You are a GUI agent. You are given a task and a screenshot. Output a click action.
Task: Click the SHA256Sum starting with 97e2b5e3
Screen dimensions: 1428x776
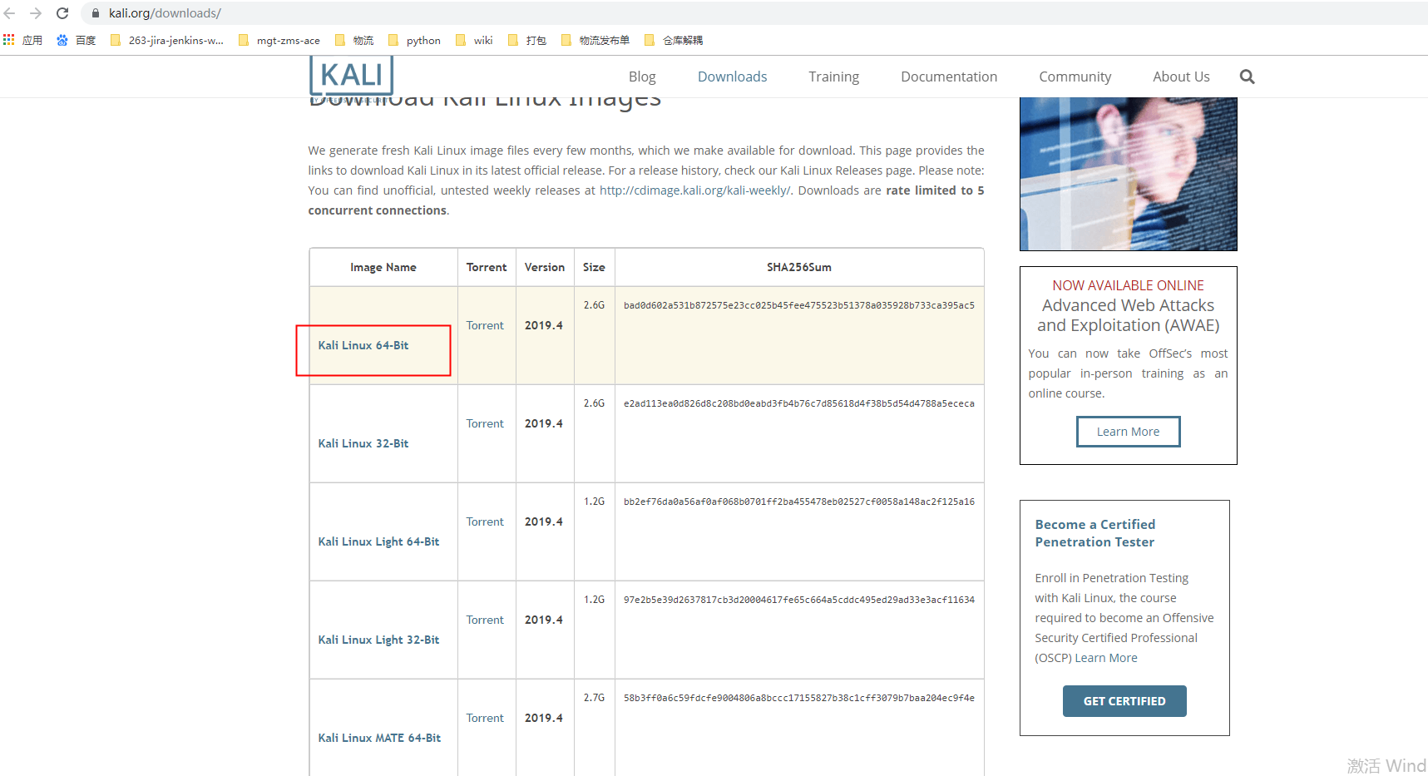pos(799,600)
